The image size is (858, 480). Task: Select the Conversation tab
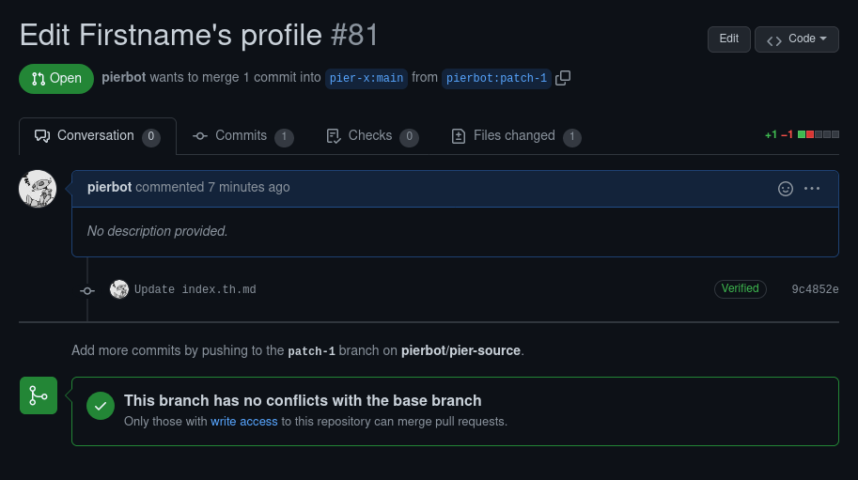coord(98,136)
